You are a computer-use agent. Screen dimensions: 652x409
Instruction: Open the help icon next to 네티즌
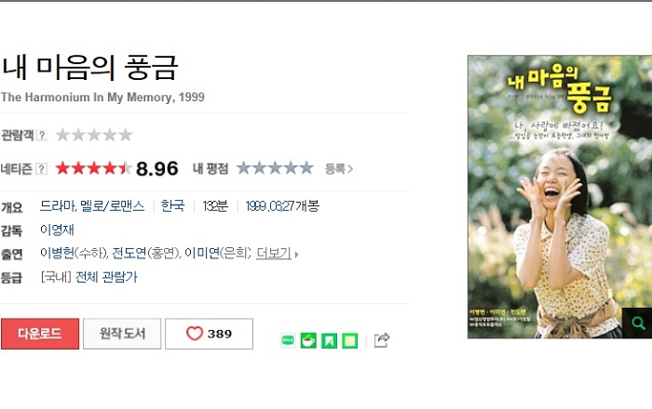click(x=41, y=169)
